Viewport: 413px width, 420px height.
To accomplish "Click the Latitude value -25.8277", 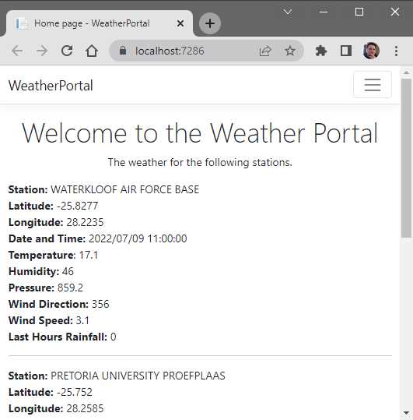I will [77, 206].
